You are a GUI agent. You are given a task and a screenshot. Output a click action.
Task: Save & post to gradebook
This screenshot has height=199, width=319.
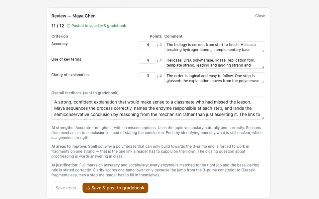(x=115, y=188)
